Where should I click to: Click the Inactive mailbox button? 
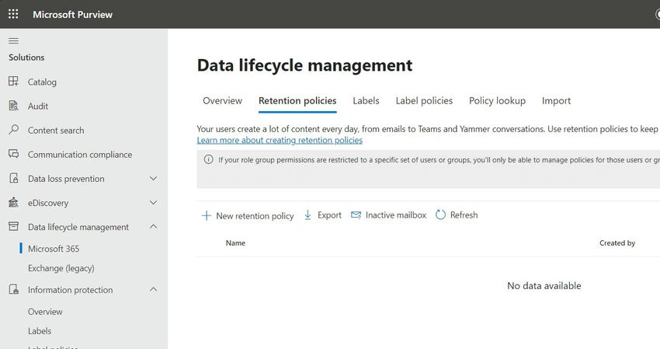pos(388,215)
